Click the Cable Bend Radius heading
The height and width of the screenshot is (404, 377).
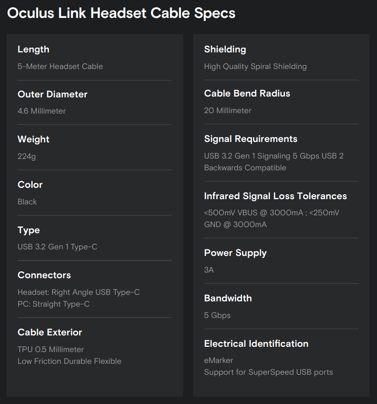247,93
